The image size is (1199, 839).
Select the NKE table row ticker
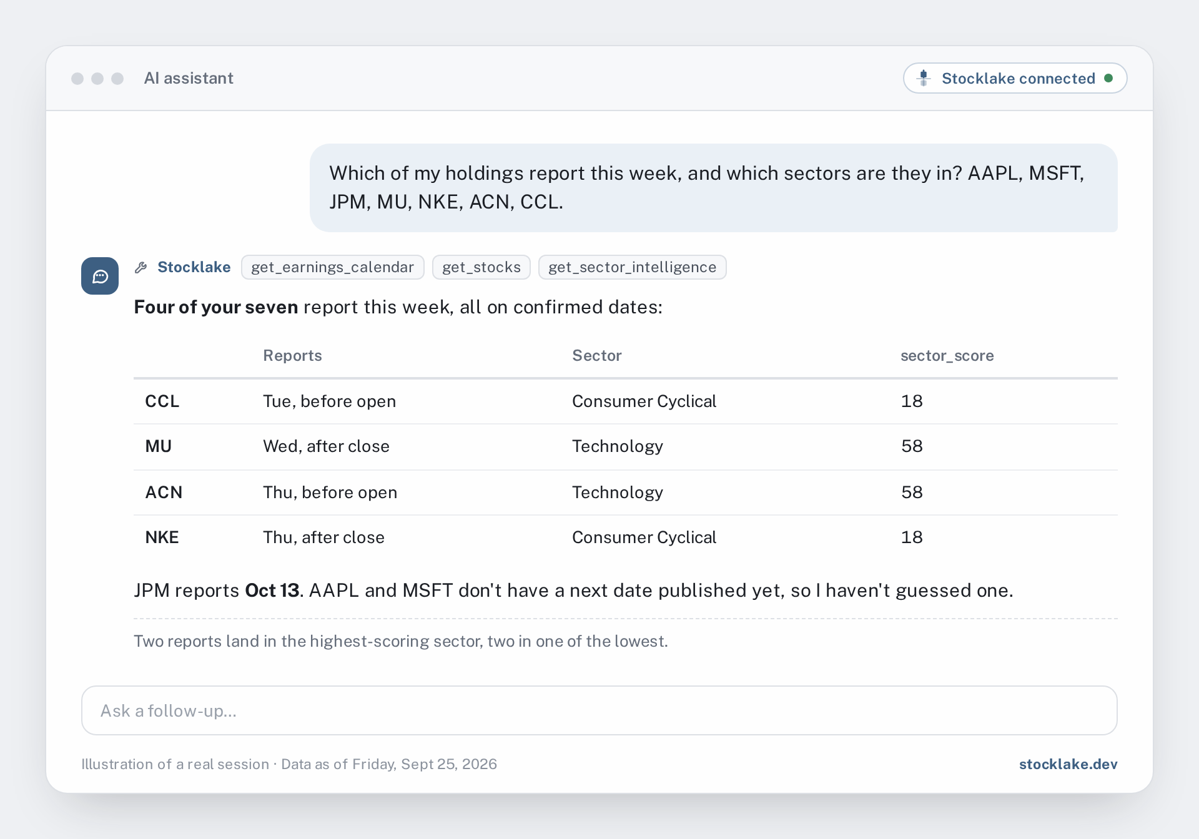tap(162, 537)
